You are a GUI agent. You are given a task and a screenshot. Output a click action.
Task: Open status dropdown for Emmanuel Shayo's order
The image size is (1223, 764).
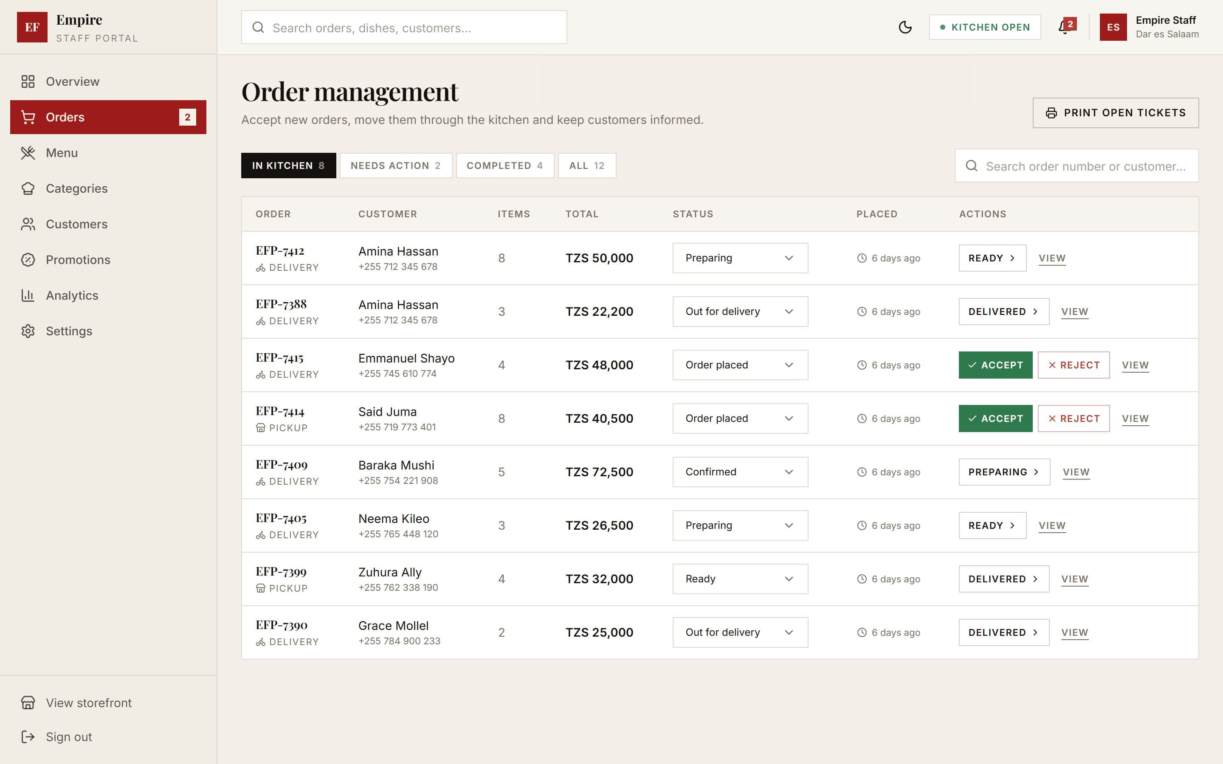pyautogui.click(x=740, y=365)
